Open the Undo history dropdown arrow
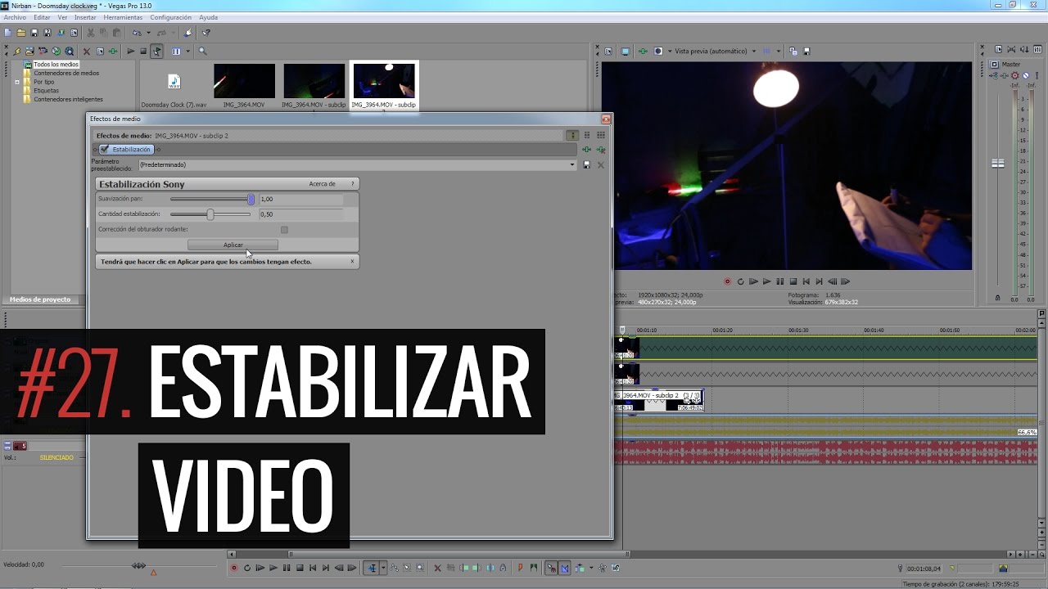Viewport: 1048px width, 589px height. tap(148, 33)
